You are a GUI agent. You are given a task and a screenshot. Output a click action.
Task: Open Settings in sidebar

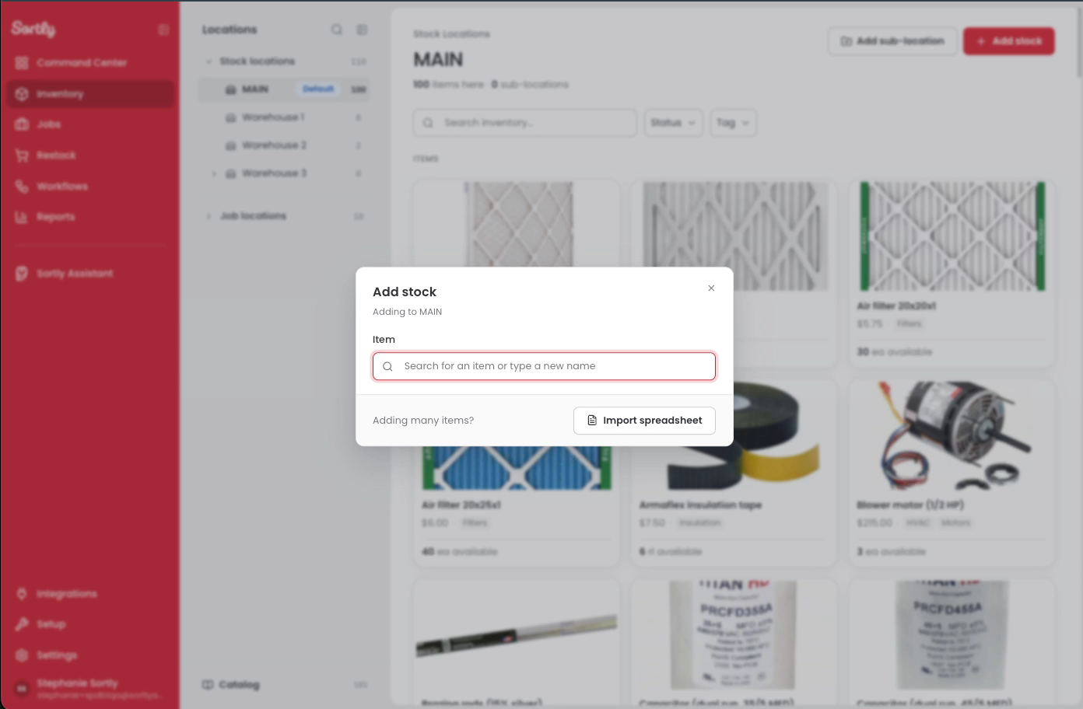[90, 655]
